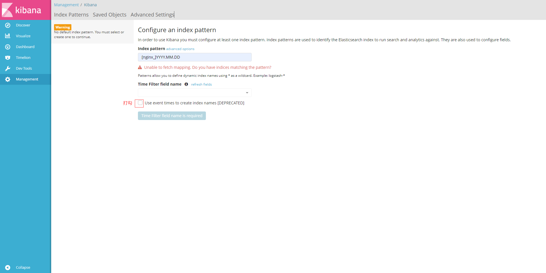
Task: Open the advanced options link
Action: pyautogui.click(x=180, y=49)
